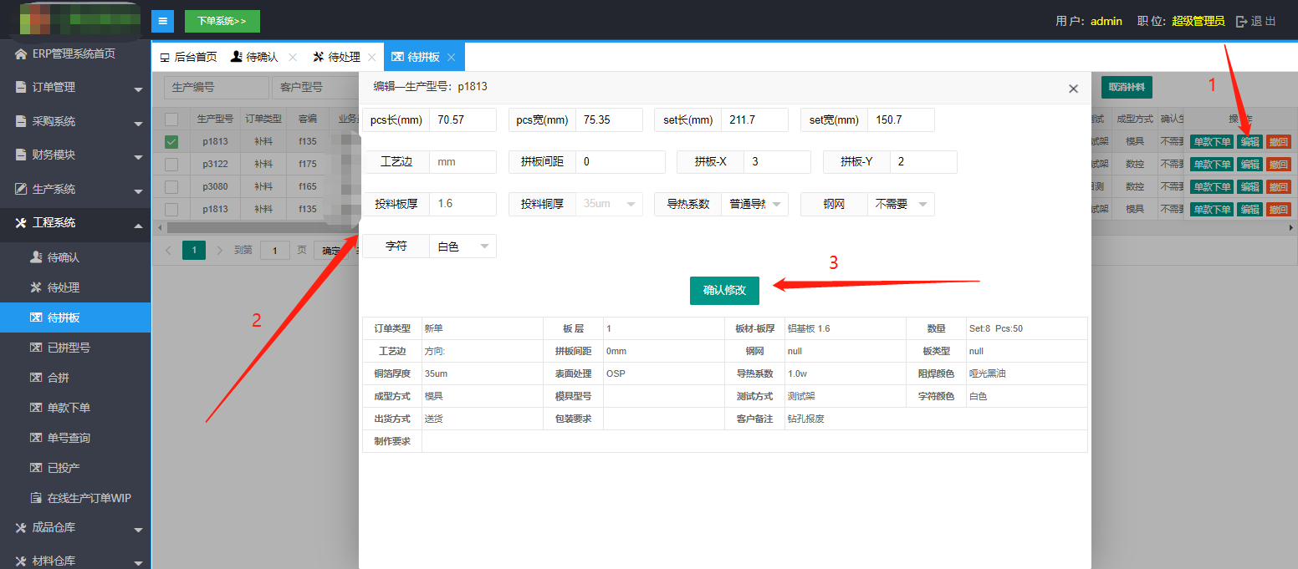Open the 字符 color dropdown showing 白色

point(462,246)
